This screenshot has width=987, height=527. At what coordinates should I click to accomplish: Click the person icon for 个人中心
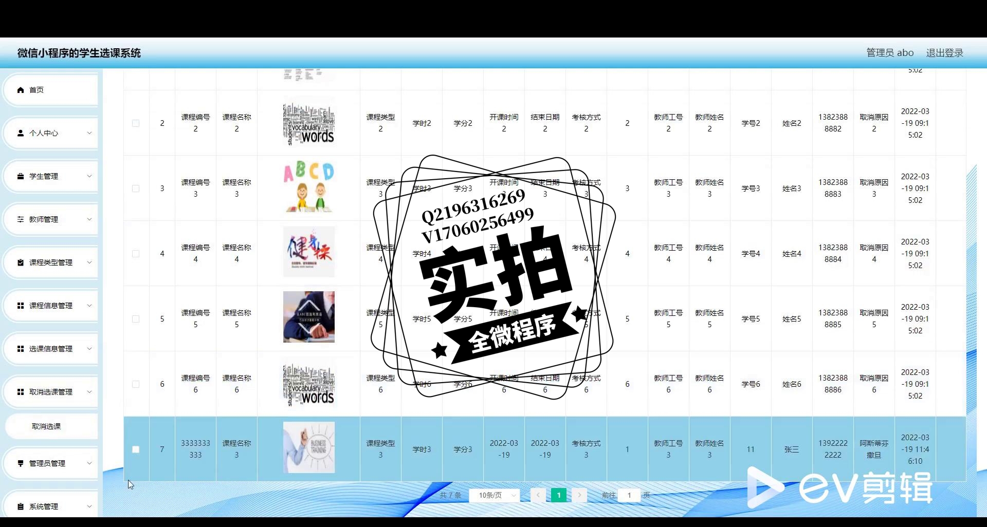[21, 133]
